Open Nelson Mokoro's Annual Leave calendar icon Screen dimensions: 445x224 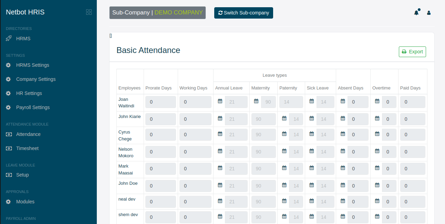[x=220, y=151]
